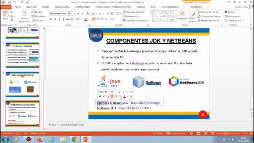This screenshot has height=143, width=254.
Task: Open the font size dropdown in ribbon
Action: point(75,14)
